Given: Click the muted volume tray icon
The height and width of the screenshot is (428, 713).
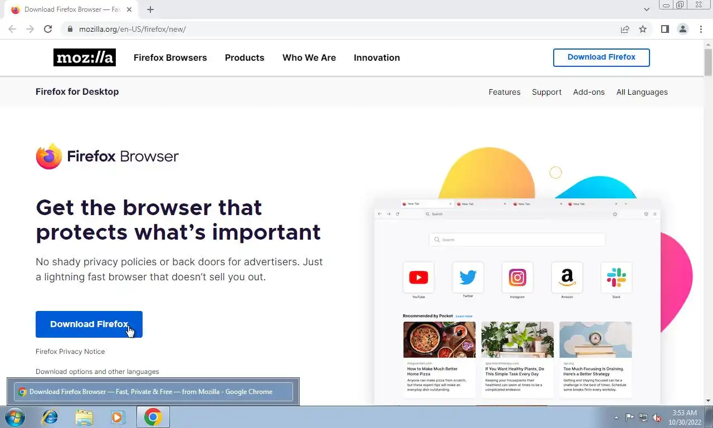Looking at the screenshot, I should point(657,417).
